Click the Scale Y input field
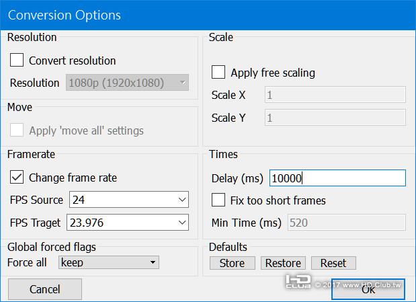The height and width of the screenshot is (302, 416). coord(335,118)
